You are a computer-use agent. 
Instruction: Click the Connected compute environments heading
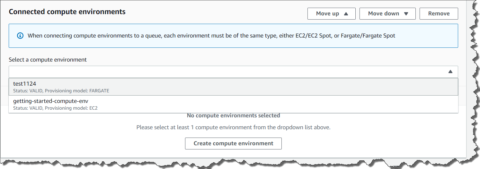[67, 12]
